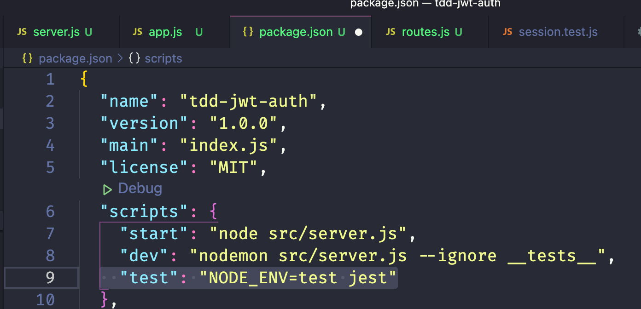The height and width of the screenshot is (309, 641).
Task: Click line number 9 in the gutter
Action: click(50, 277)
